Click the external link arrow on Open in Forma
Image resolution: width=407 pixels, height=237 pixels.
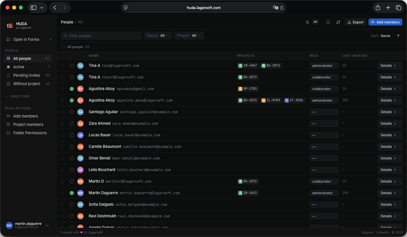pos(50,39)
